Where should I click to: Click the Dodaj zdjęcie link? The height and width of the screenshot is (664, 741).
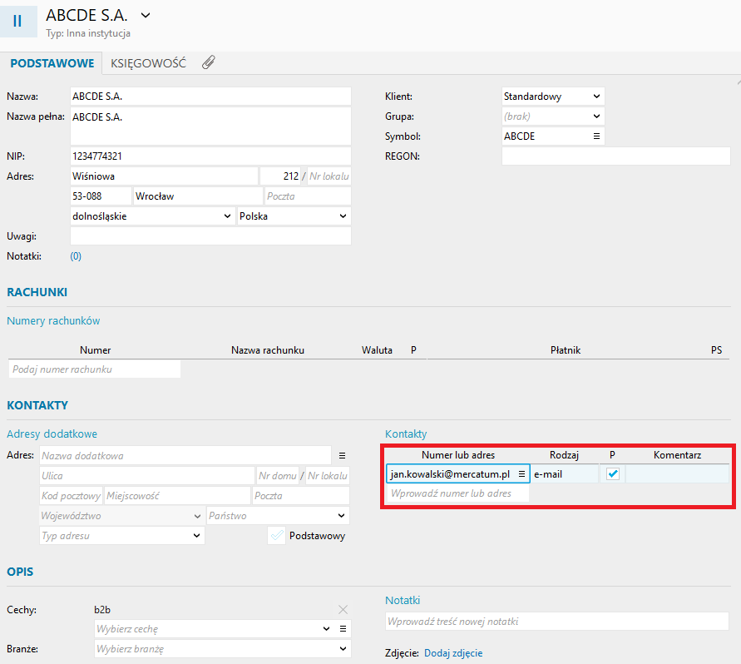click(453, 653)
